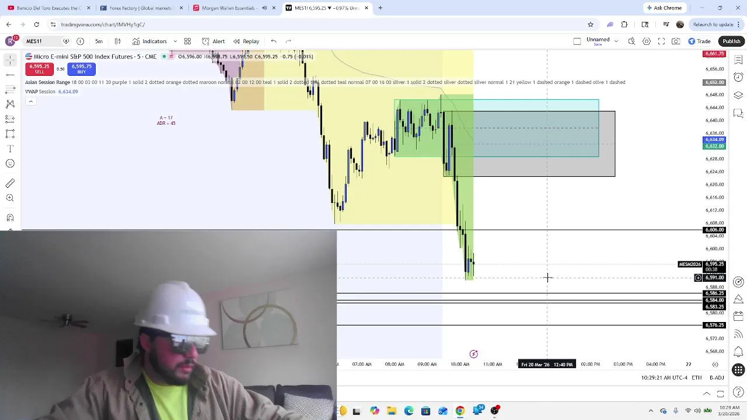Screen dimensions: 747x420
Task: Open the Trade panel button
Action: pos(699,41)
